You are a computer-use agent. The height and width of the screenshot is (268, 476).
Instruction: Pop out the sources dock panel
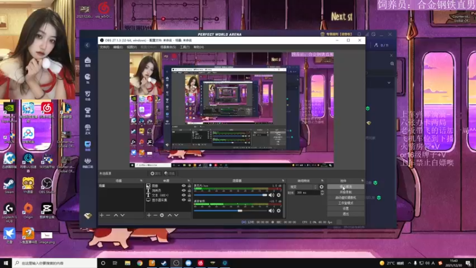pyautogui.click(x=189, y=181)
